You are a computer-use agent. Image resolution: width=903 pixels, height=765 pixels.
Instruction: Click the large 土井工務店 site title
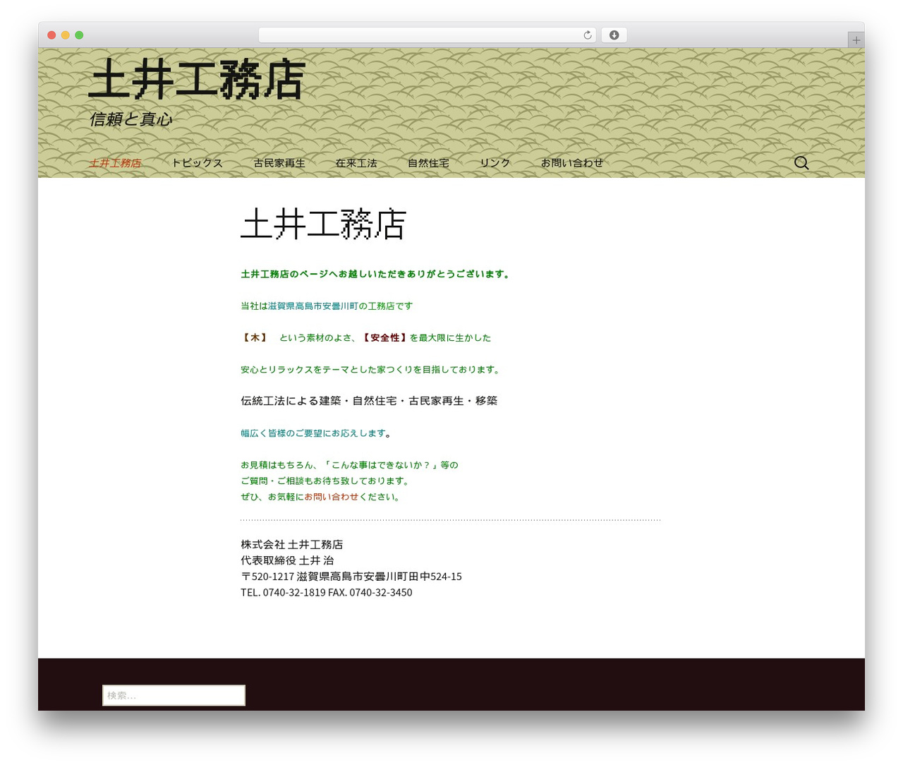(x=197, y=79)
